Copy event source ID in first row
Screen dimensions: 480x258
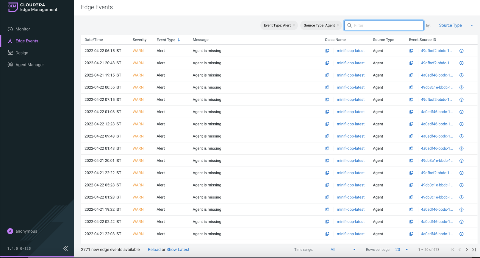[x=411, y=51]
